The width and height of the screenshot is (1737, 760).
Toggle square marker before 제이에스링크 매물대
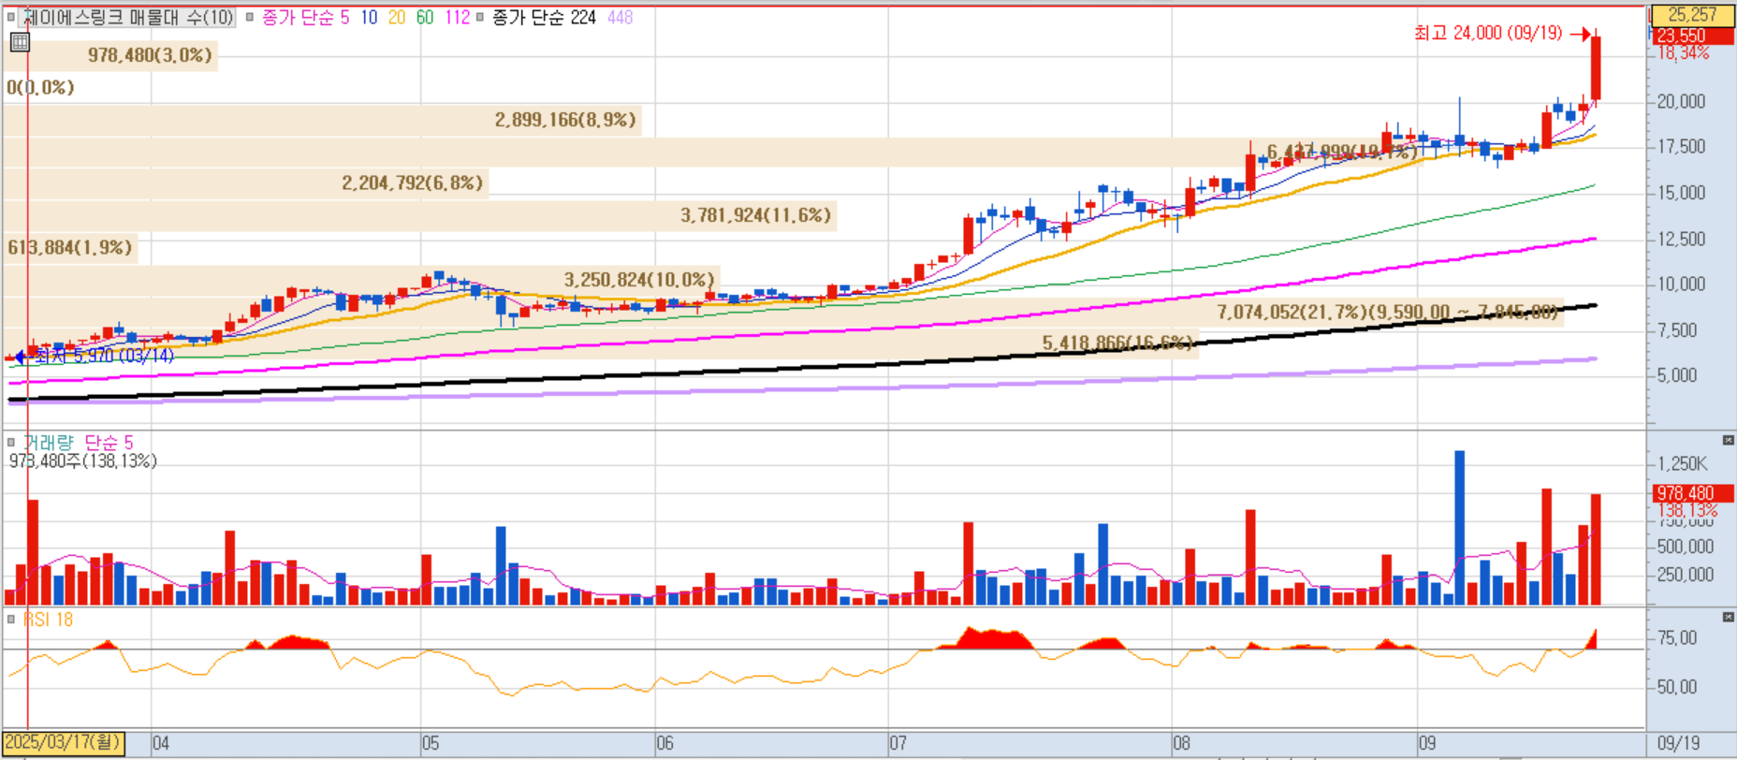click(11, 17)
